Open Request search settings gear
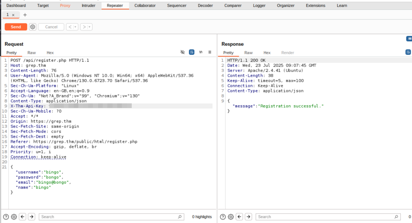412x223 pixels. (14, 217)
